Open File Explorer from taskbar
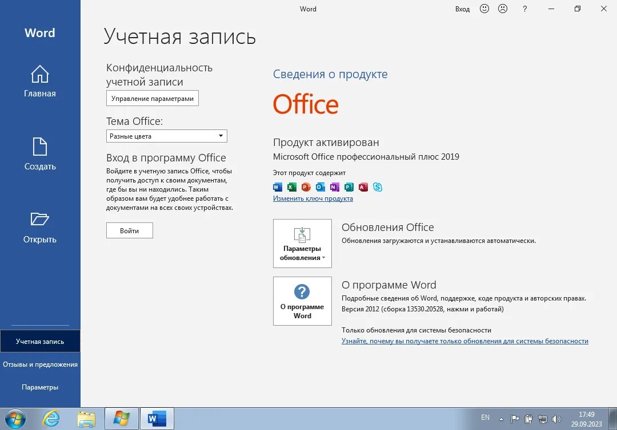This screenshot has height=430, width=617. click(86, 419)
